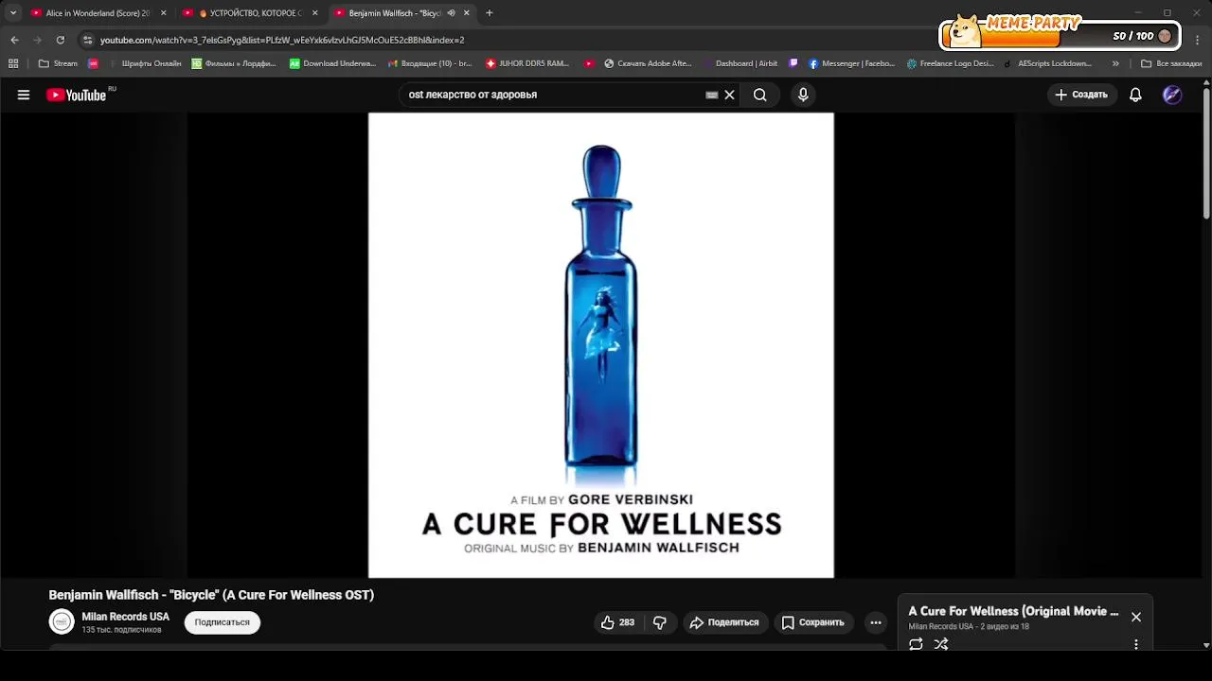Open Gmail Входящие (10) bookmark
This screenshot has height=681, width=1212.
pos(430,63)
